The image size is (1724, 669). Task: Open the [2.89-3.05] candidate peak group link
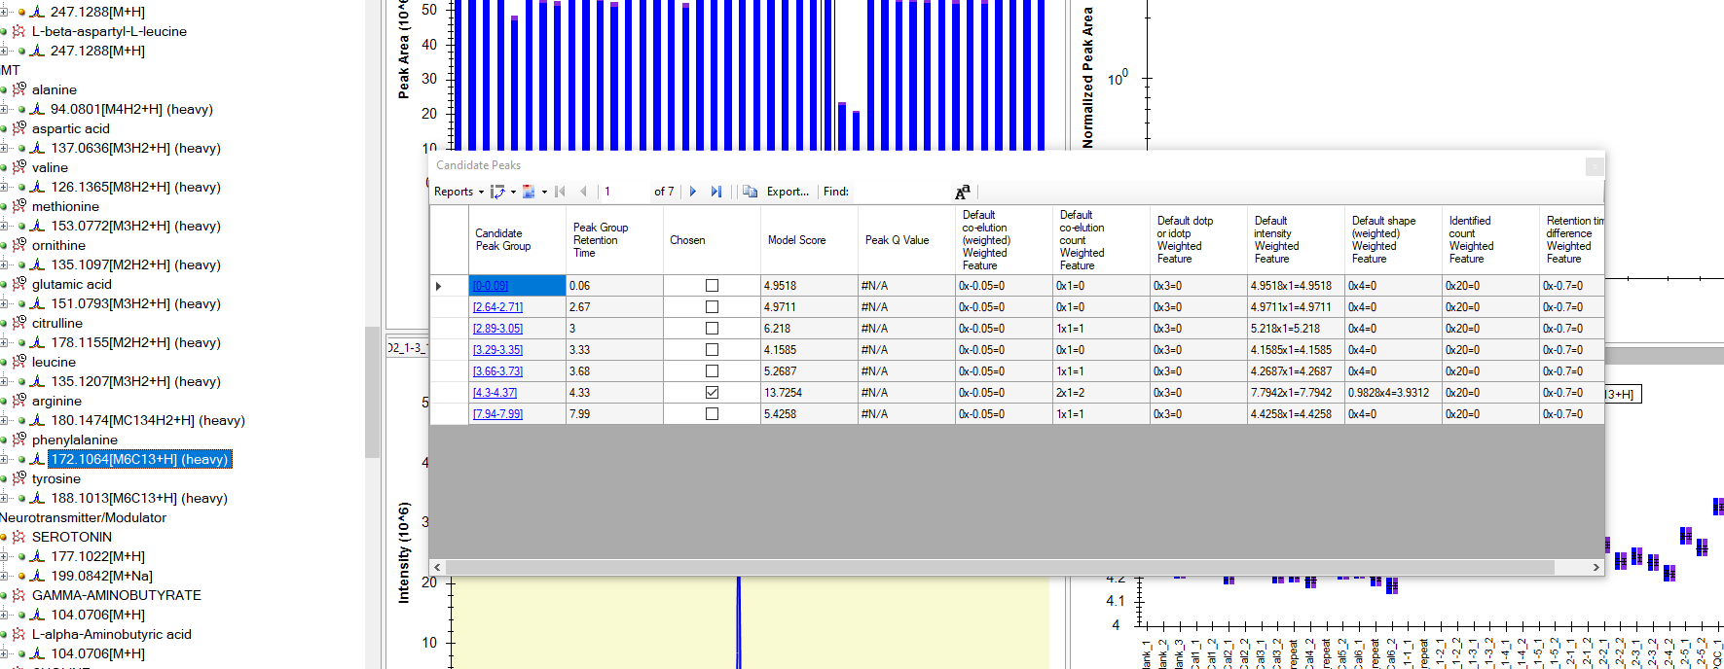point(497,329)
